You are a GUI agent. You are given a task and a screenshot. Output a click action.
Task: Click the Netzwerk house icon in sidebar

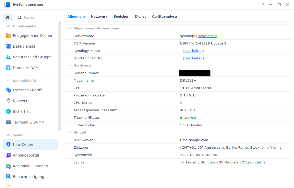coord(8,101)
